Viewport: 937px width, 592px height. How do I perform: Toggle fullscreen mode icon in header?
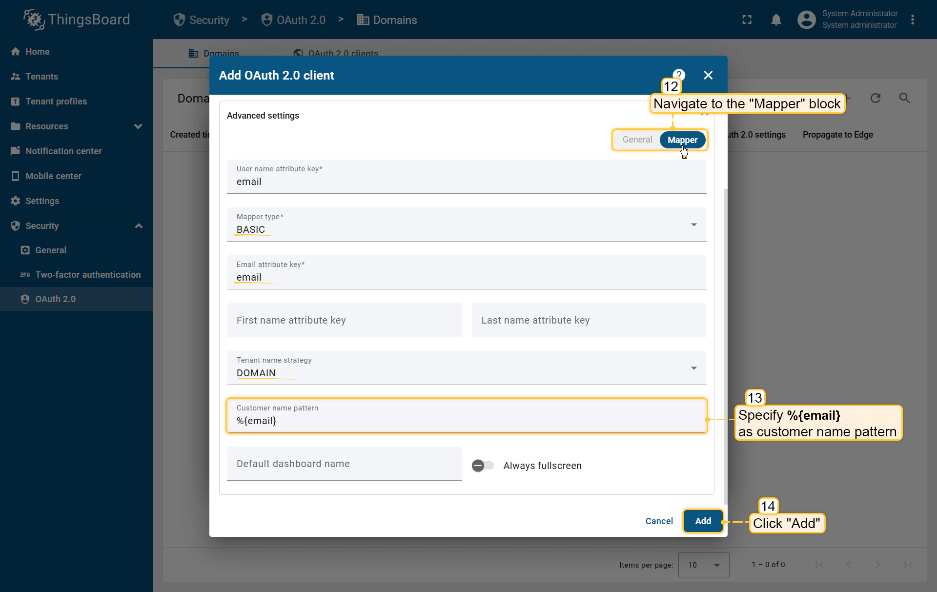(x=747, y=20)
